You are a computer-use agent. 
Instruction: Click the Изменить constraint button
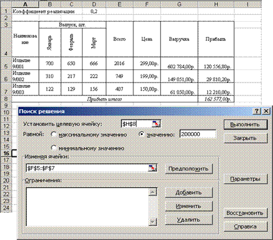click(189, 206)
